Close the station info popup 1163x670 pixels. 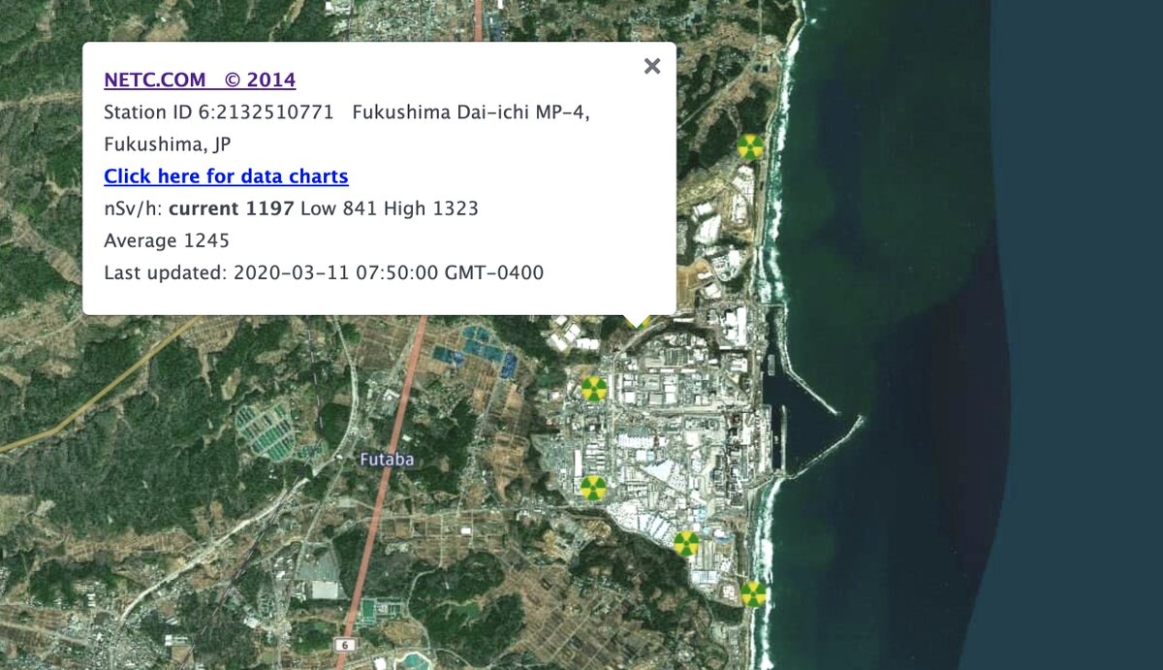click(652, 66)
